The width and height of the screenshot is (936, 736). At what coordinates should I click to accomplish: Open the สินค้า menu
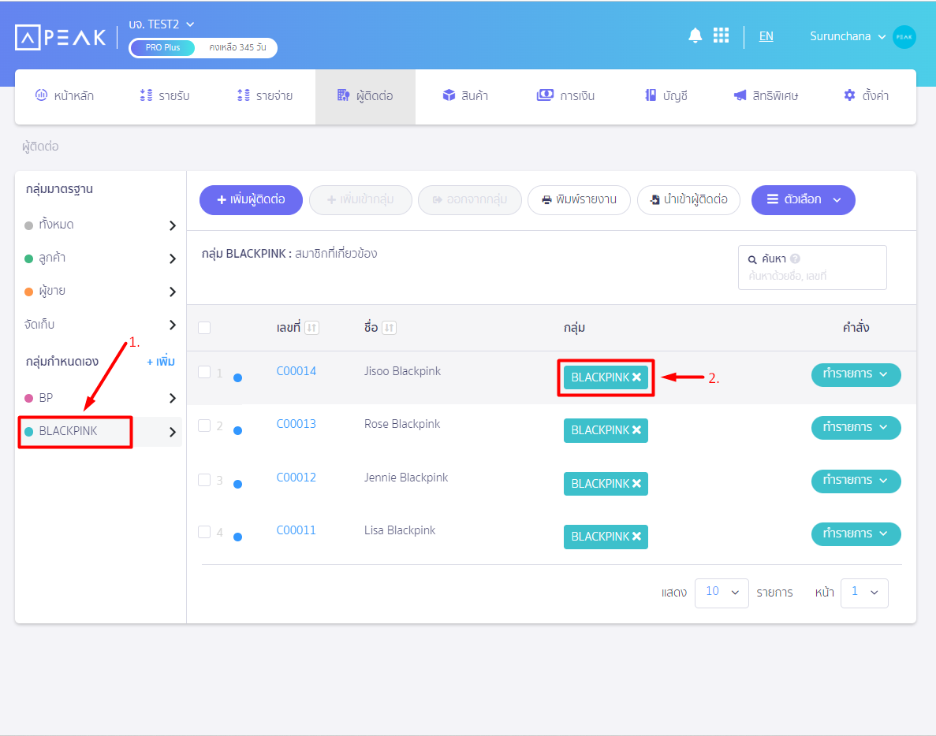[x=465, y=96]
